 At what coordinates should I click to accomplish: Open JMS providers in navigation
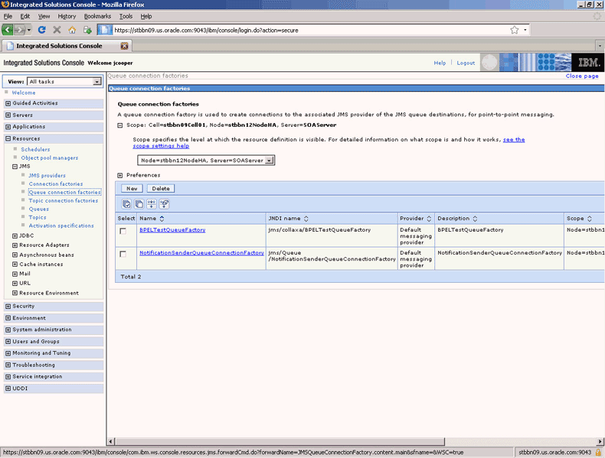click(47, 176)
